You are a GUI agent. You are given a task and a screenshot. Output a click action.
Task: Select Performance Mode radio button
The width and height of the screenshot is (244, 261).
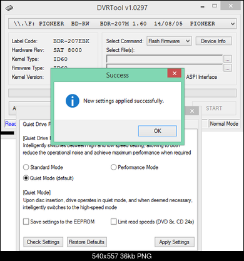113,167
